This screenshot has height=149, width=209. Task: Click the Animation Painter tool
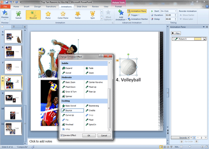tap(138, 19)
